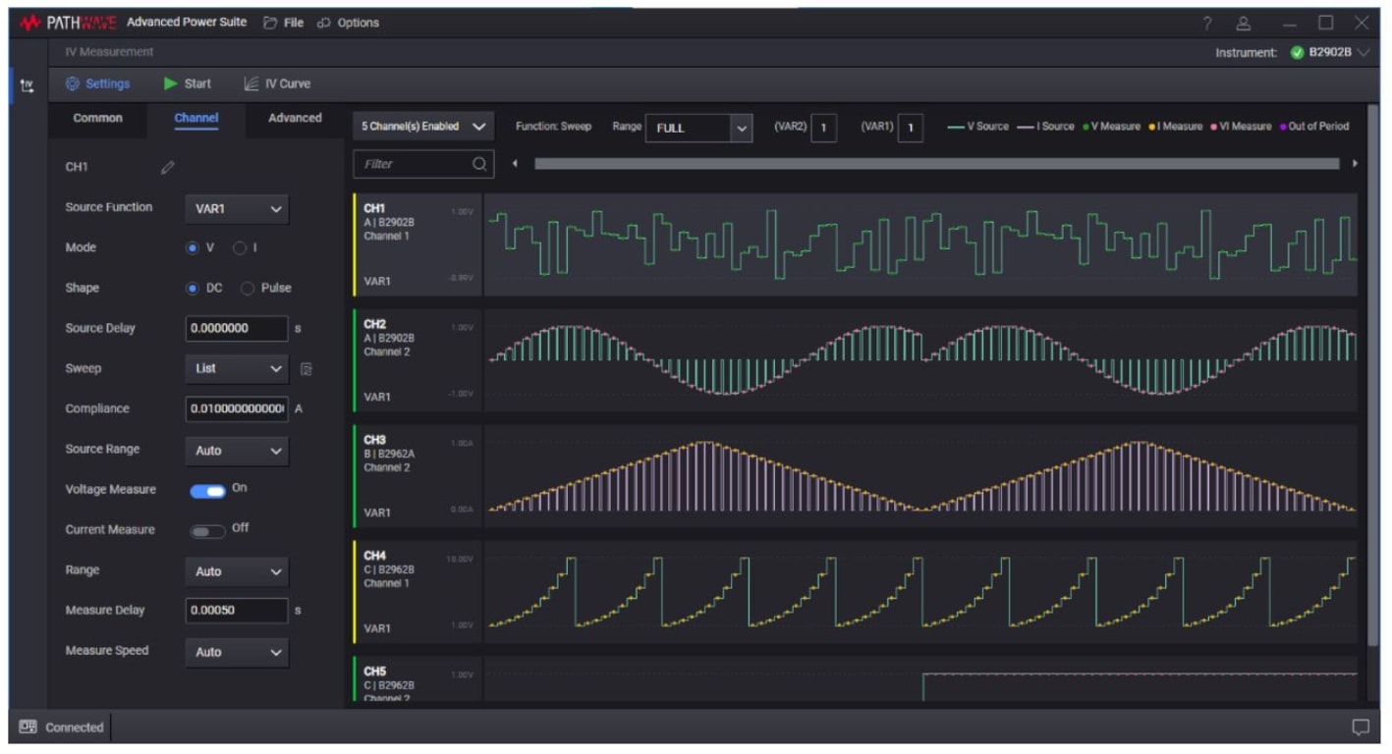The height and width of the screenshot is (754, 1392).
Task: Click the Start button label
Action: (x=197, y=83)
